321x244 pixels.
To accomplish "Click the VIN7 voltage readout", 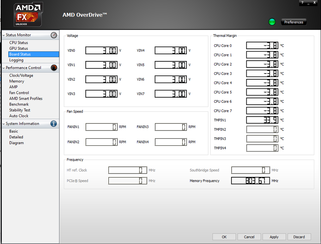I will click(171, 94).
